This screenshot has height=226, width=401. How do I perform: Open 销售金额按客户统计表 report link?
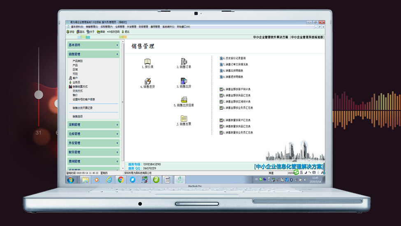point(238,89)
